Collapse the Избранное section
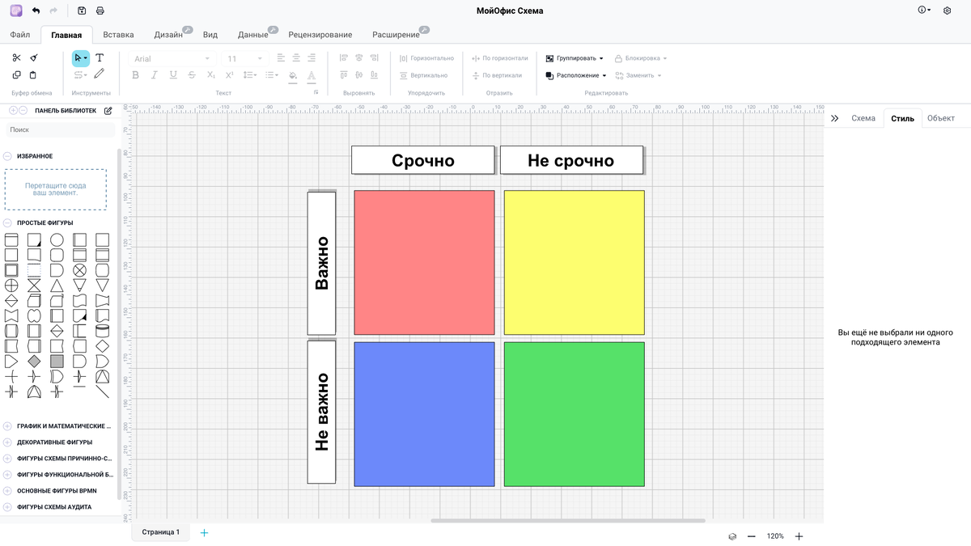The height and width of the screenshot is (546, 971). coord(7,156)
